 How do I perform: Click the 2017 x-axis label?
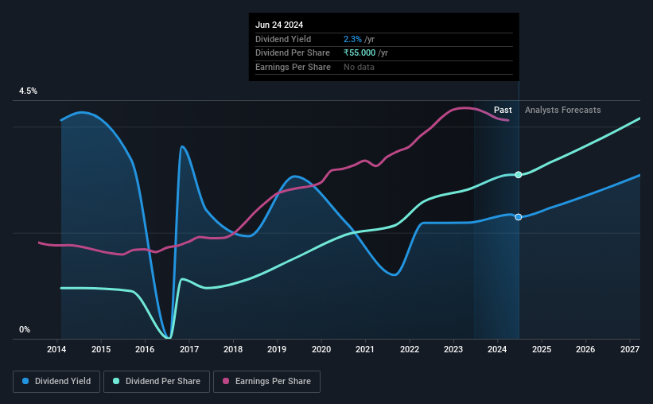coord(189,349)
